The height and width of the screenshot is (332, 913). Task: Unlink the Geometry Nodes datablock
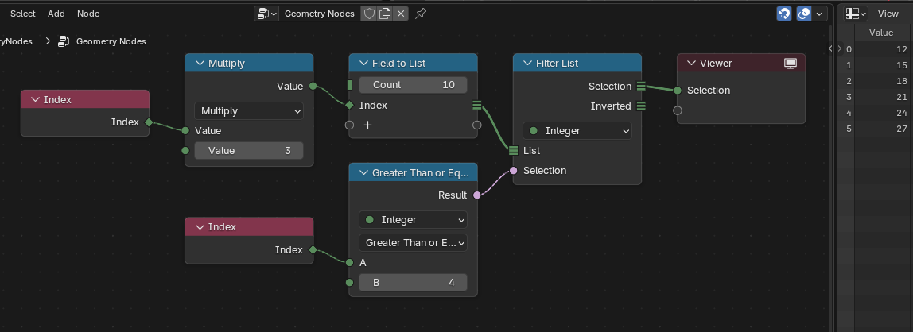[400, 14]
